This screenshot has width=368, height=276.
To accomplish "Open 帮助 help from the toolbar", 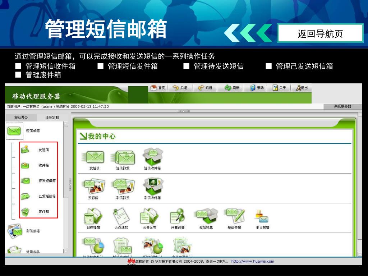I will coord(257,88).
